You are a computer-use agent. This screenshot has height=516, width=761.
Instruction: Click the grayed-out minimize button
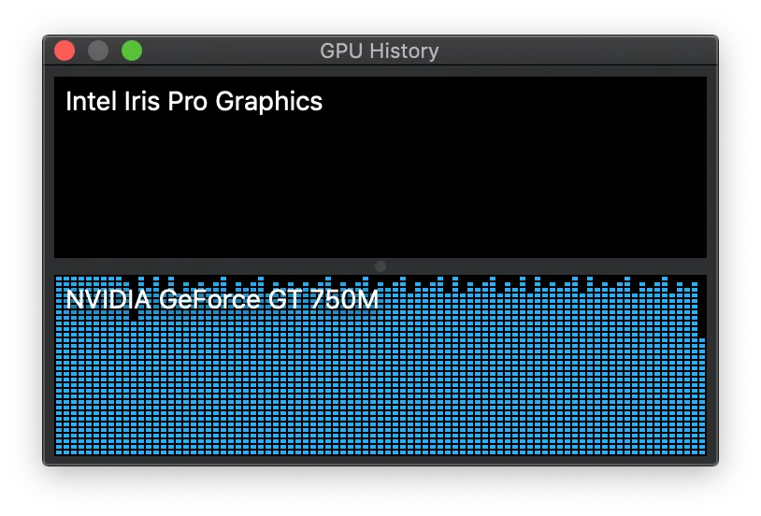point(98,51)
